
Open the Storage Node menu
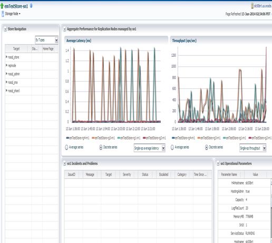click(13, 14)
